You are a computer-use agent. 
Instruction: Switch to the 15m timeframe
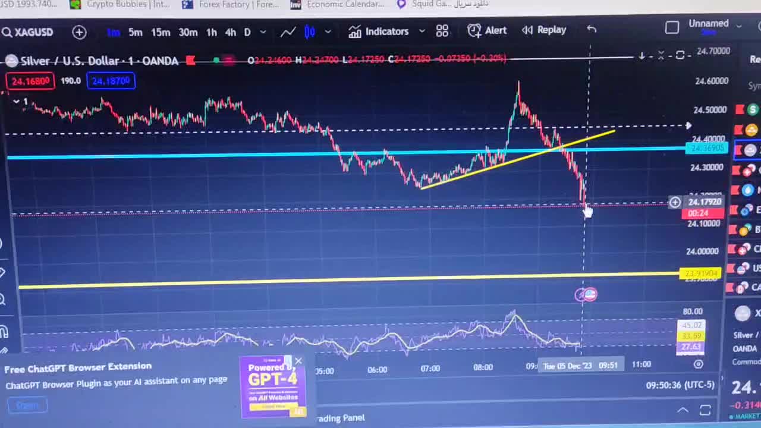161,32
